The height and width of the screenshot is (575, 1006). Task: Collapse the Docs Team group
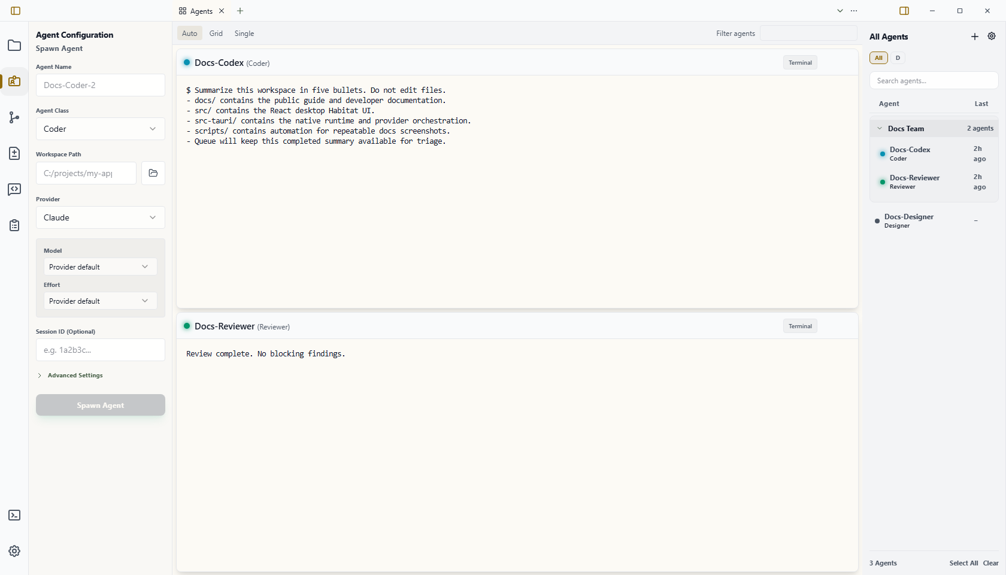[934, 128]
